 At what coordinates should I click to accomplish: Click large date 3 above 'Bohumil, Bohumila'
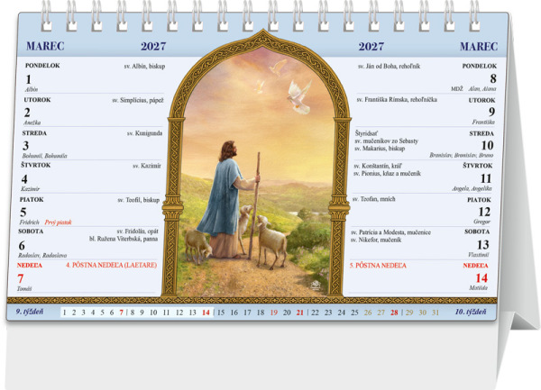[25, 146]
